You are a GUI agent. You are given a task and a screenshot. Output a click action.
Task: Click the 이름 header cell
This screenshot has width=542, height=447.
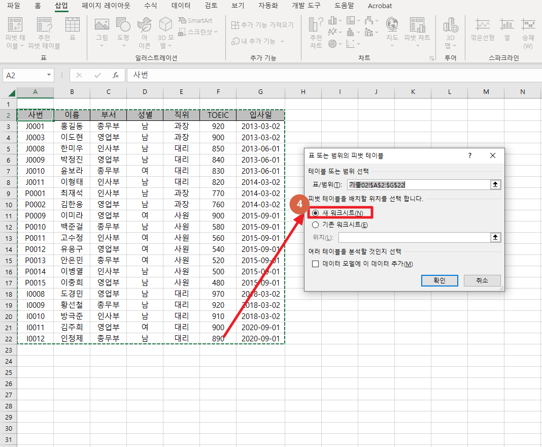coord(72,115)
